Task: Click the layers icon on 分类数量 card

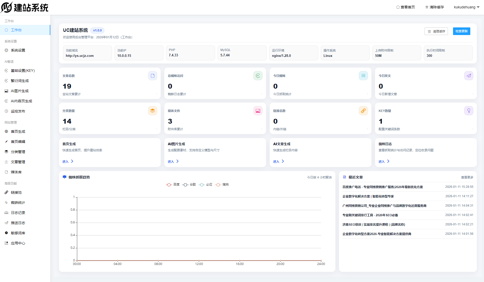Action: pyautogui.click(x=152, y=111)
